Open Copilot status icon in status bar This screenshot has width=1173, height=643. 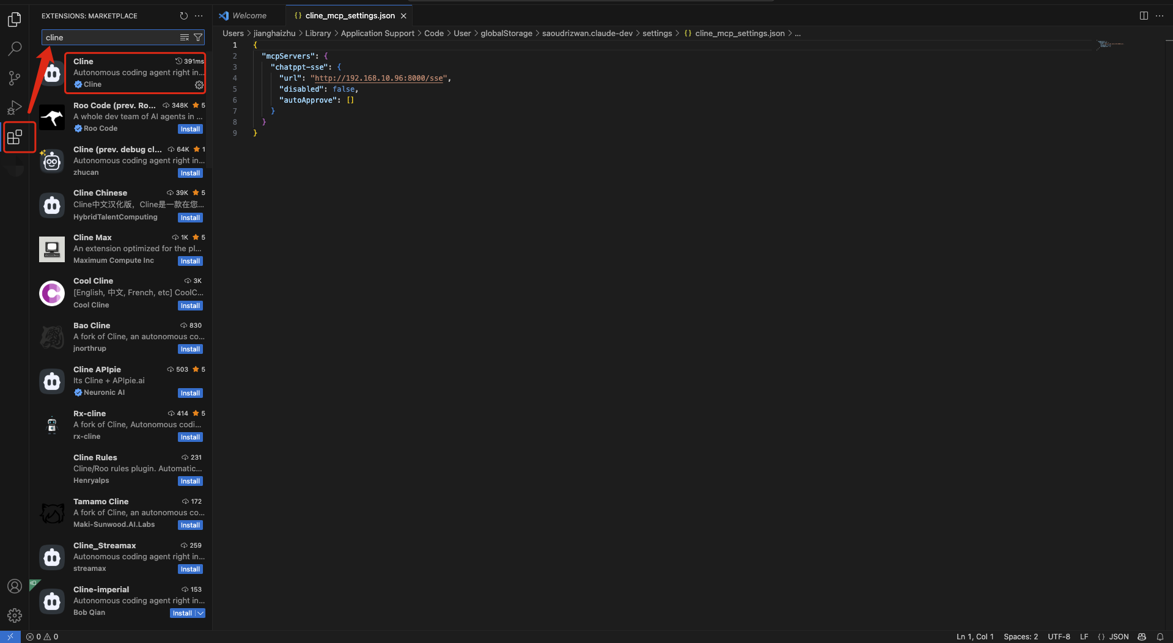coord(1142,636)
